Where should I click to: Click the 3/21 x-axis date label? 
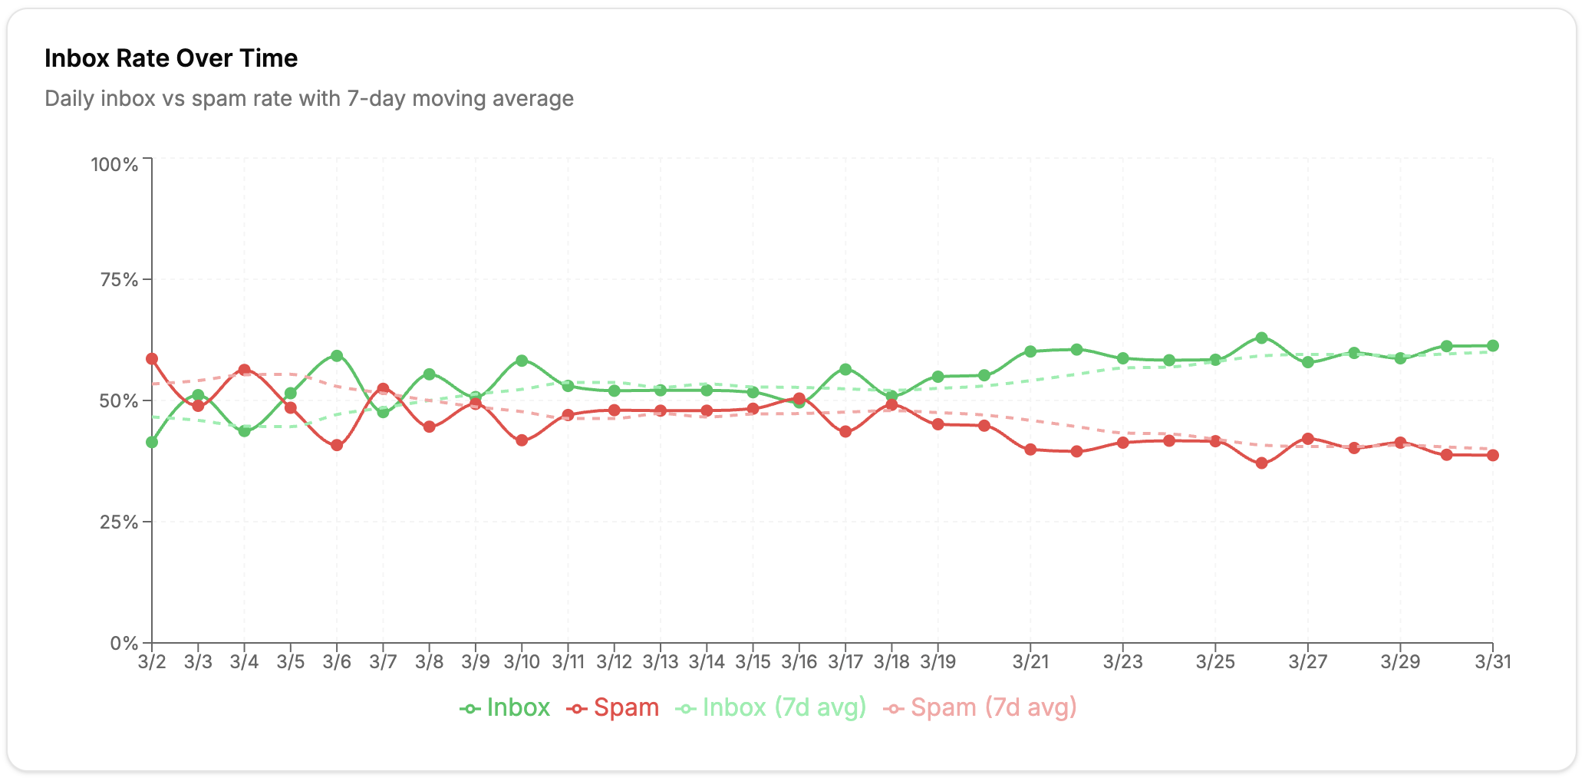point(1030,662)
